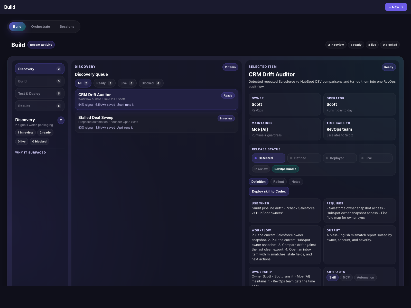Click the 0 blocked header chip
411x308 pixels.
coord(390,45)
